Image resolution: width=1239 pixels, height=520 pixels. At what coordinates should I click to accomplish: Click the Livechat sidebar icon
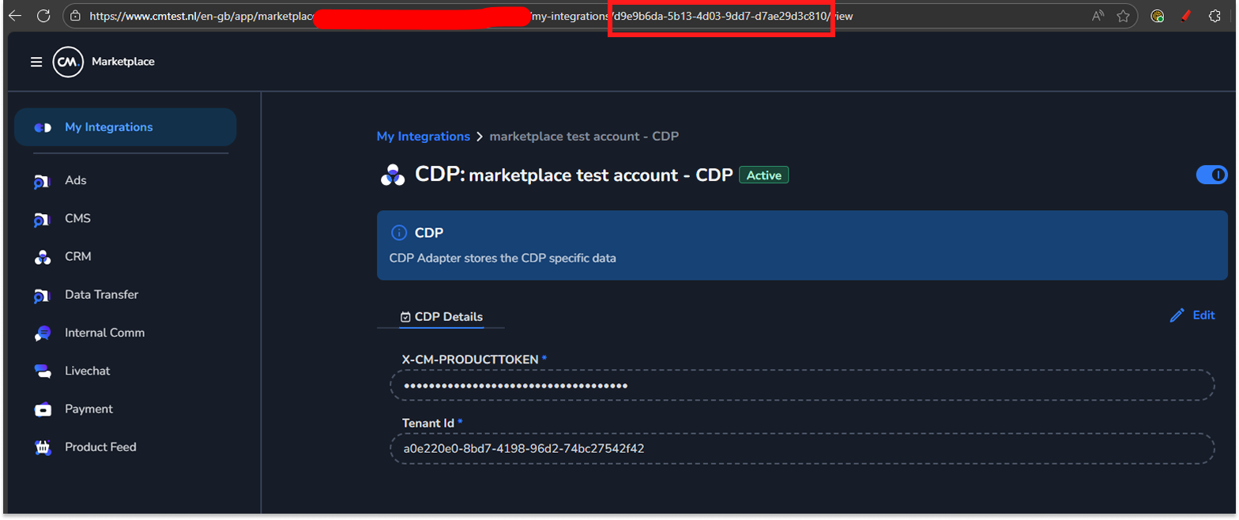[x=43, y=371]
